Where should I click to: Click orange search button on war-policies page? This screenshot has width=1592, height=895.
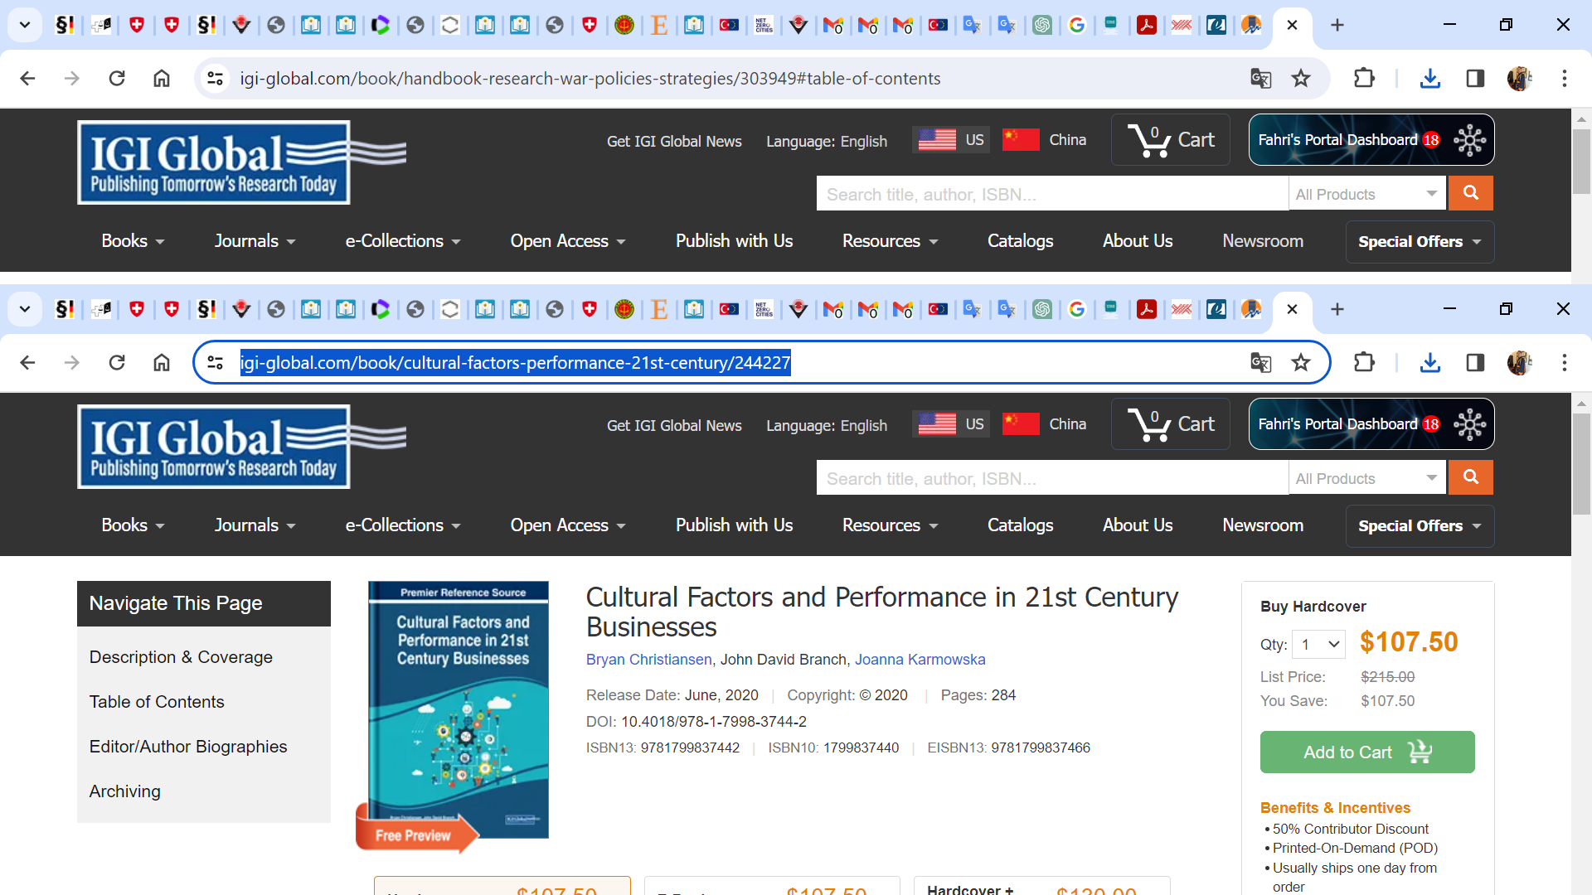pyautogui.click(x=1471, y=193)
